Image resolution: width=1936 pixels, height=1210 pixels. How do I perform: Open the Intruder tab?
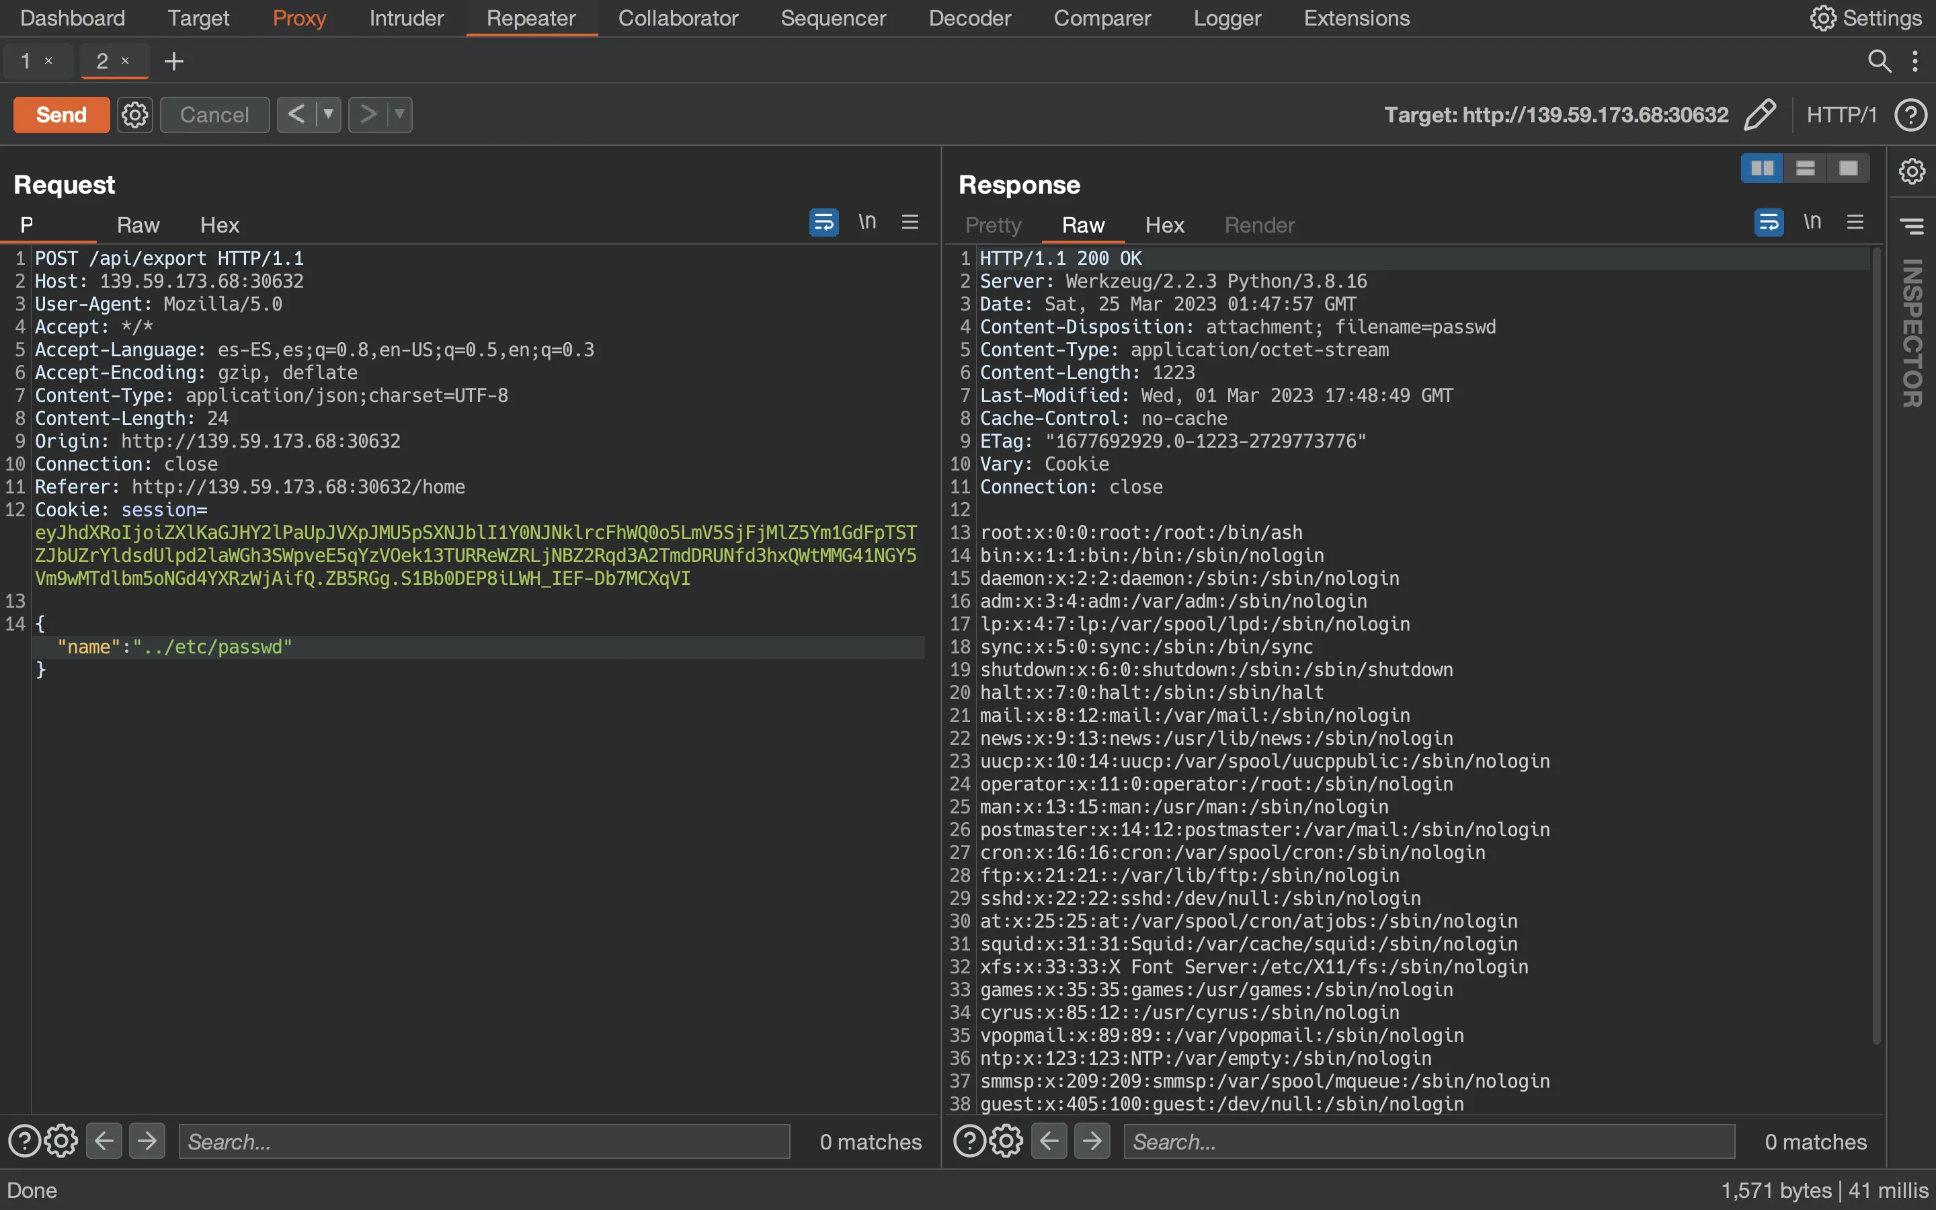tap(407, 17)
